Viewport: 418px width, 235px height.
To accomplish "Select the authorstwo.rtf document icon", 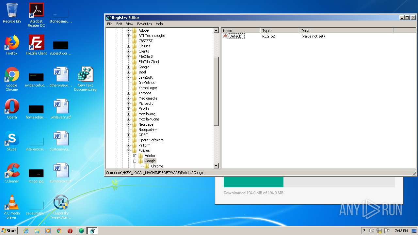I will pyautogui.click(x=61, y=173).
